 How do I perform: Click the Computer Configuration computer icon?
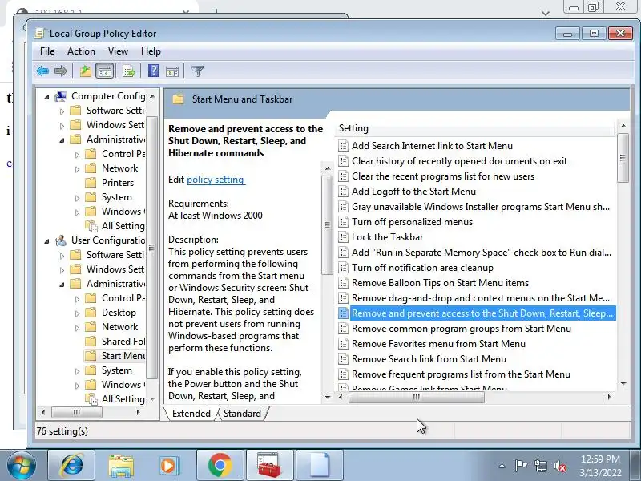click(61, 96)
